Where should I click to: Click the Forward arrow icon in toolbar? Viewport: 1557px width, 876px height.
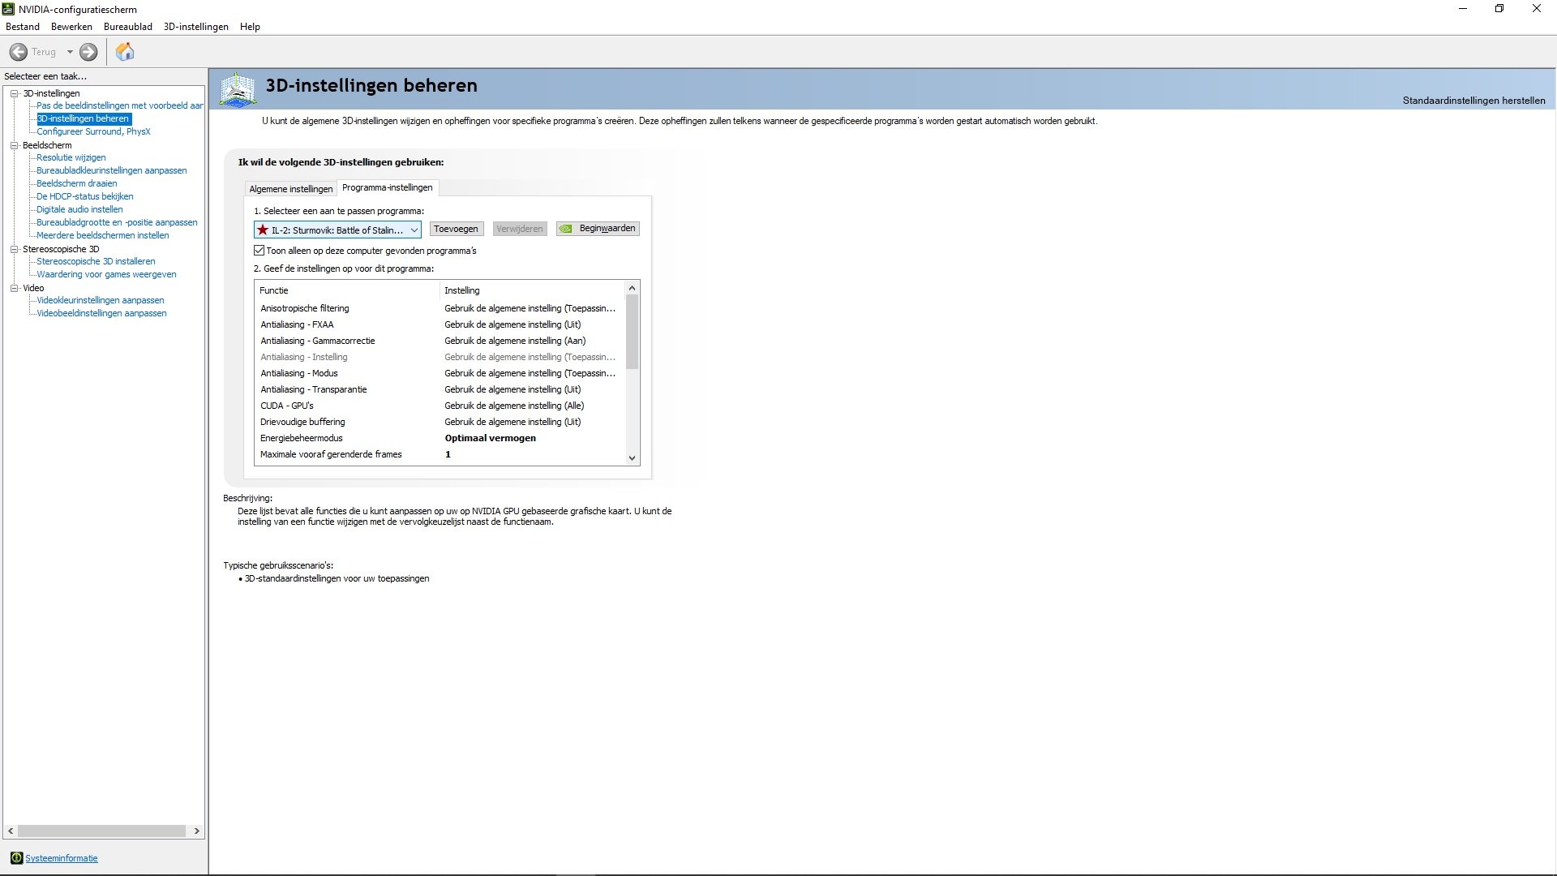[x=88, y=52]
